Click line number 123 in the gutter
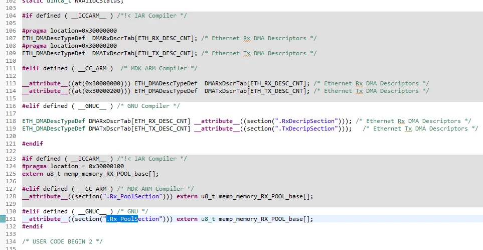 tap(11, 159)
